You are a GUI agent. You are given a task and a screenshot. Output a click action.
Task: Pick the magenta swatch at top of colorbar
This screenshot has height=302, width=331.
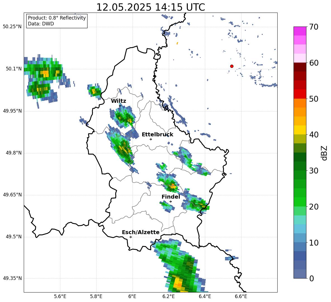point(300,31)
